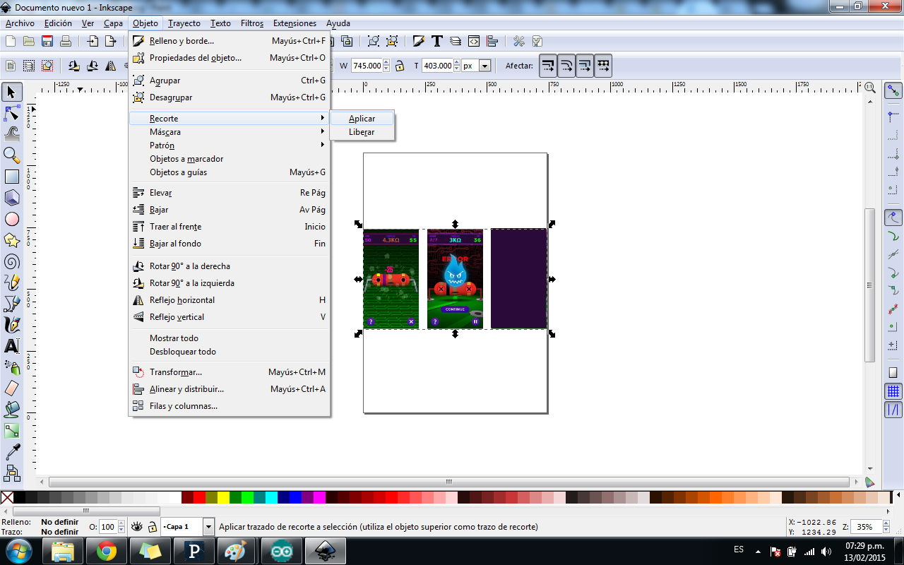Select the Zoom magnifier tool in toolbox
The width and height of the screenshot is (904, 565).
12,155
